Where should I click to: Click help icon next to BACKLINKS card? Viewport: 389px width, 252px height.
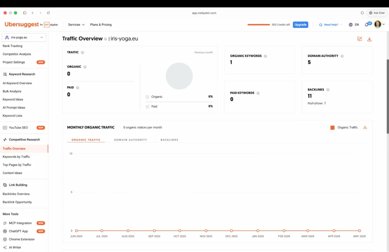[328, 90]
